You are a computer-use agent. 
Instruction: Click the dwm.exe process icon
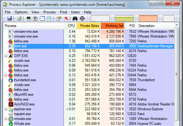tap(11, 46)
